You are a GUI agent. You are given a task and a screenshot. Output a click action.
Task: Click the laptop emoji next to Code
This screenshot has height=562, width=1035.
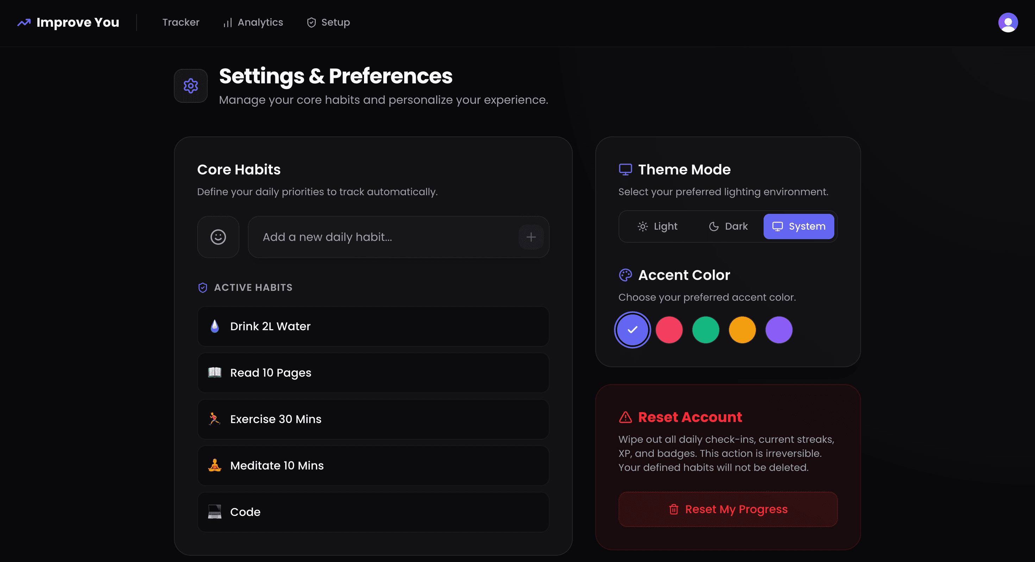pos(214,511)
